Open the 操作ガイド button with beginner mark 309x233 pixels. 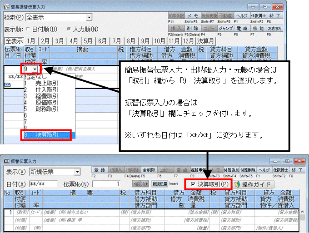click(x=254, y=184)
